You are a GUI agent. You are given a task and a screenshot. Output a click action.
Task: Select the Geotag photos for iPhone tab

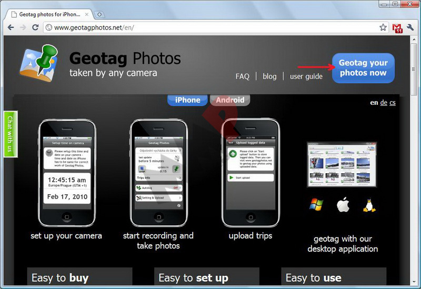(x=49, y=15)
